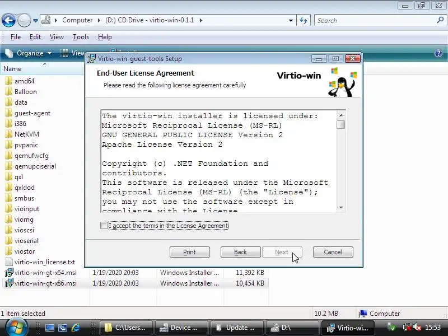Select virtio-win_license.txt file icon
Image resolution: width=448 pixels, height=336 pixels.
click(9, 262)
